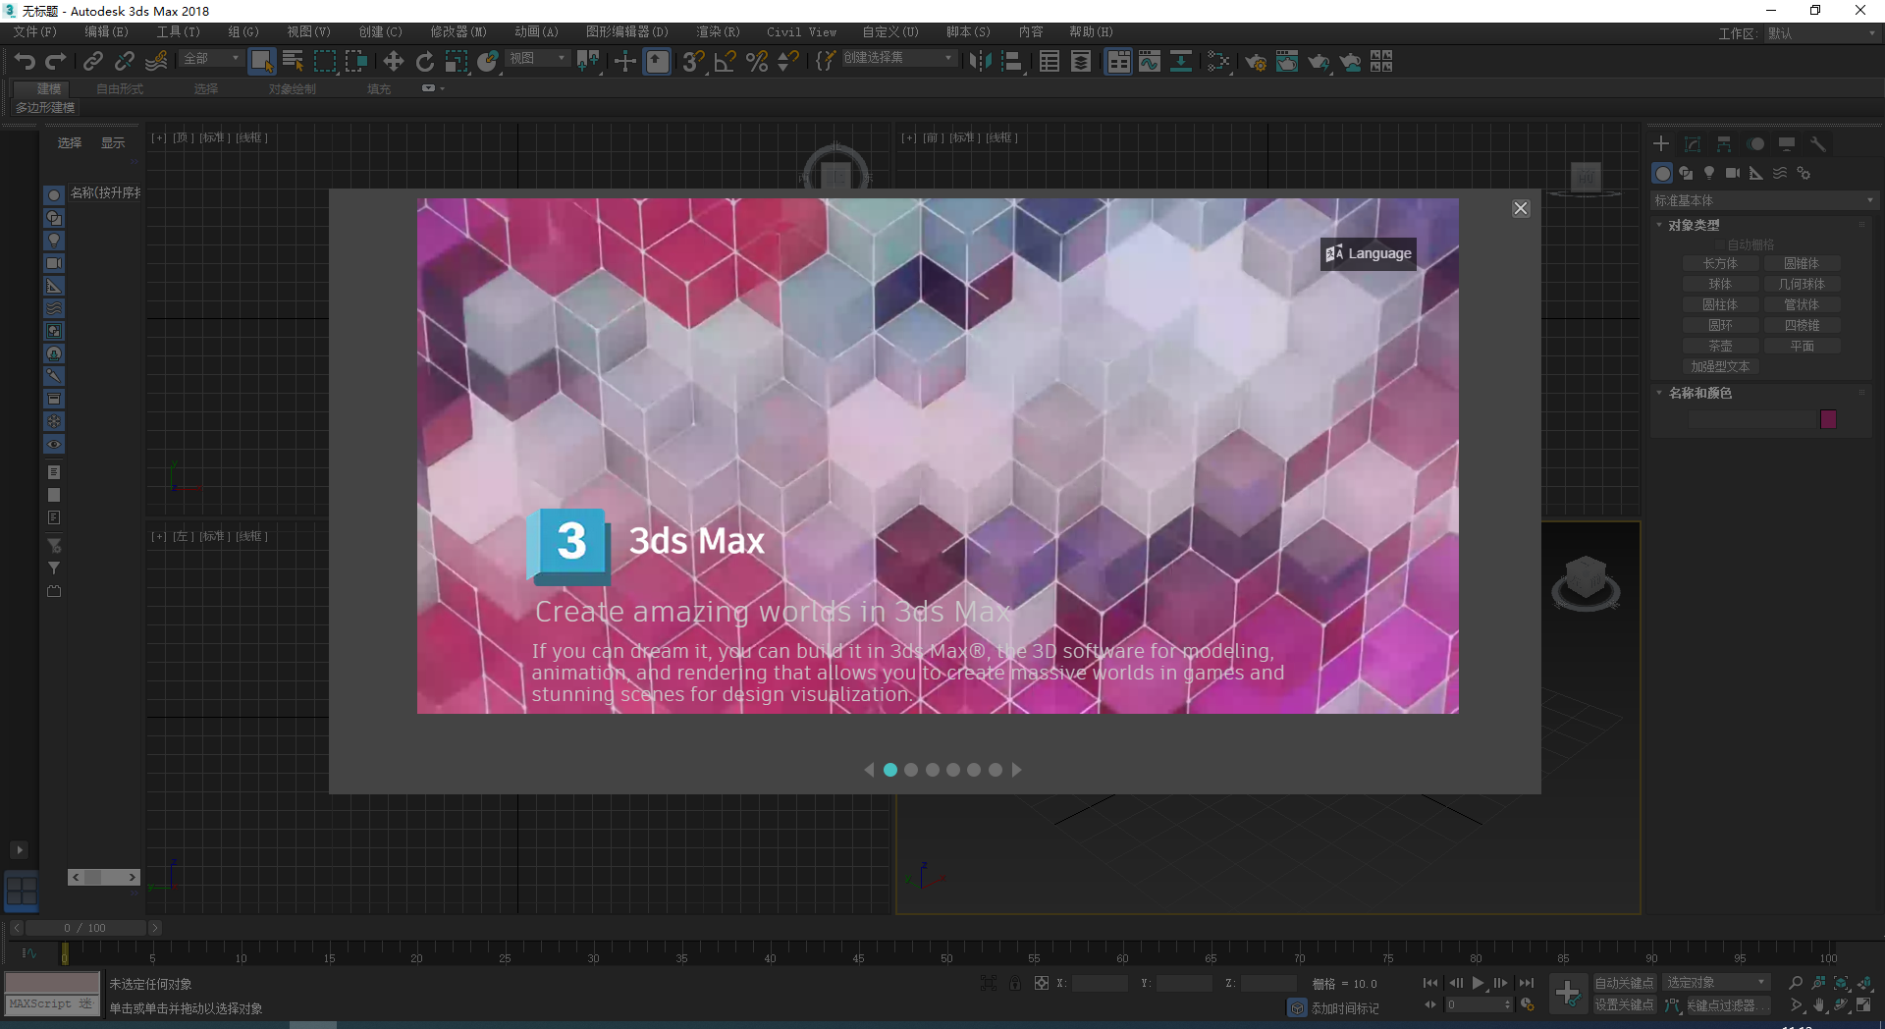
Task: Open the Mirror tool
Action: click(979, 61)
